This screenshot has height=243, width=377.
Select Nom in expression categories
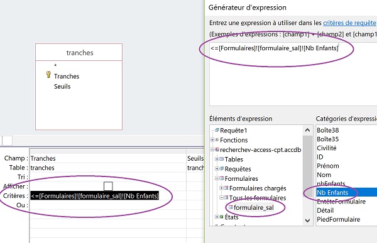[x=324, y=175]
